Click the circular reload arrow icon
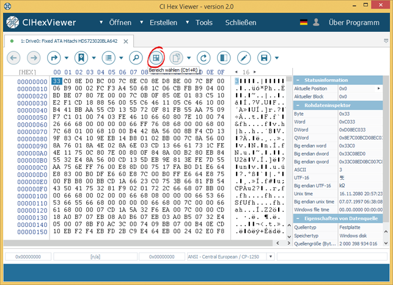Viewport: 393px width, 285px height. click(x=203, y=58)
